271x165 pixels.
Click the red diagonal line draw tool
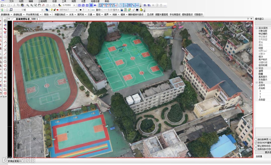pos(5,54)
